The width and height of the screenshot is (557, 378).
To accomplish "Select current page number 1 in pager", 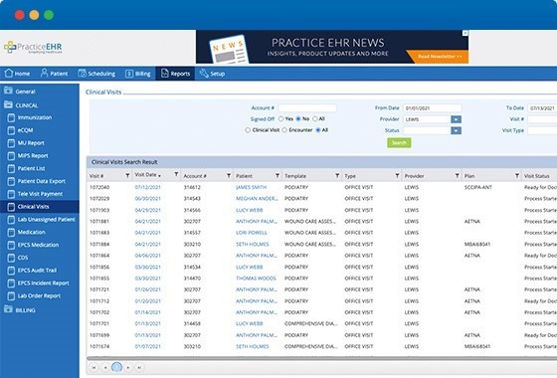I will pyautogui.click(x=116, y=367).
